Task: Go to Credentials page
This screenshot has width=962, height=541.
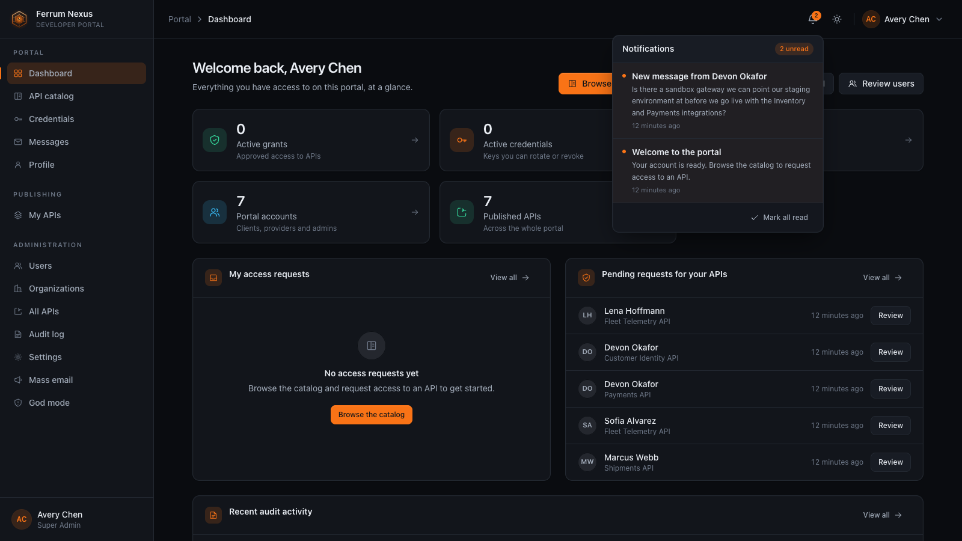Action: [x=76, y=119]
